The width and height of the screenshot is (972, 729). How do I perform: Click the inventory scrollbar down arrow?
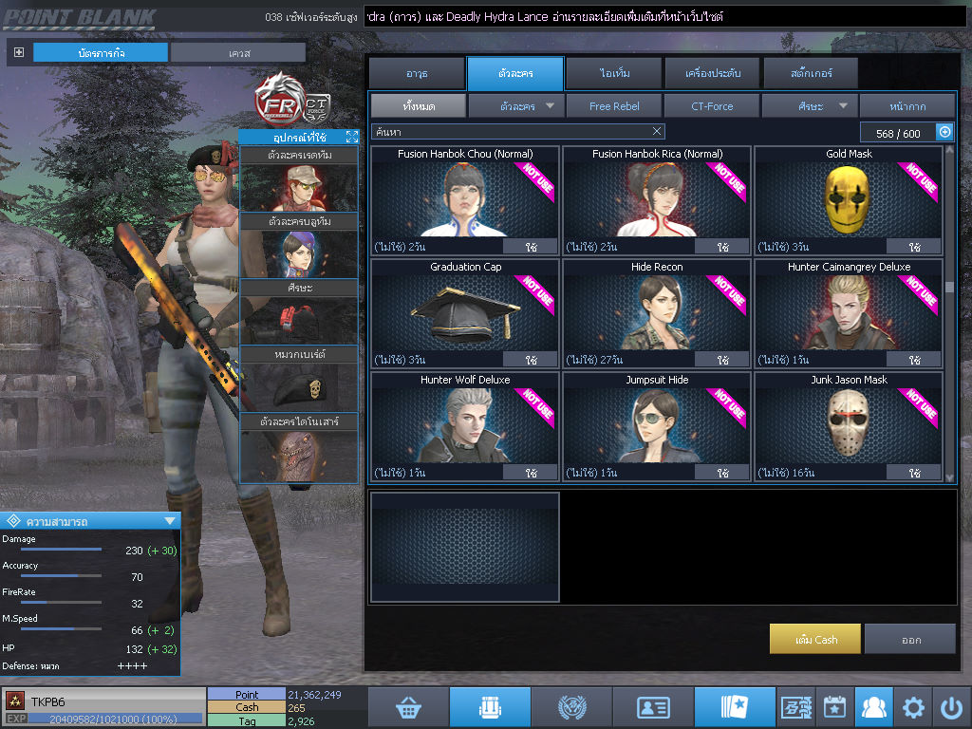(949, 477)
